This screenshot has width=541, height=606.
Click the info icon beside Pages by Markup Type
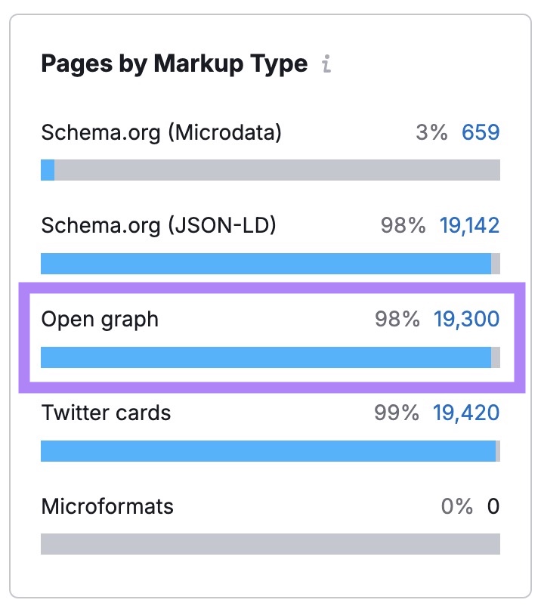pyautogui.click(x=326, y=65)
